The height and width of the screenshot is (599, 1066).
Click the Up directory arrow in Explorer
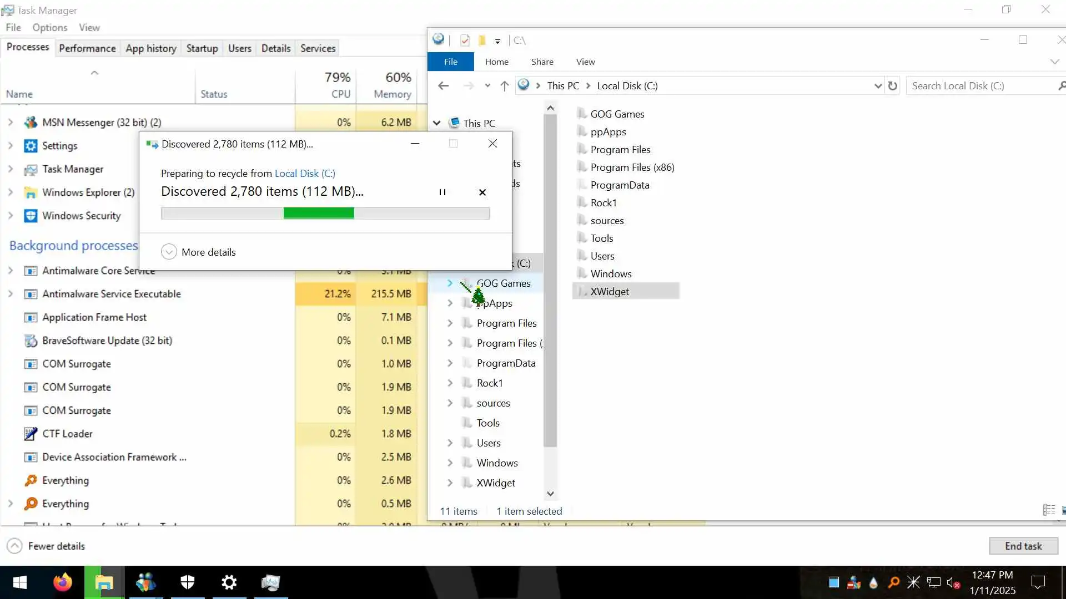pyautogui.click(x=504, y=86)
